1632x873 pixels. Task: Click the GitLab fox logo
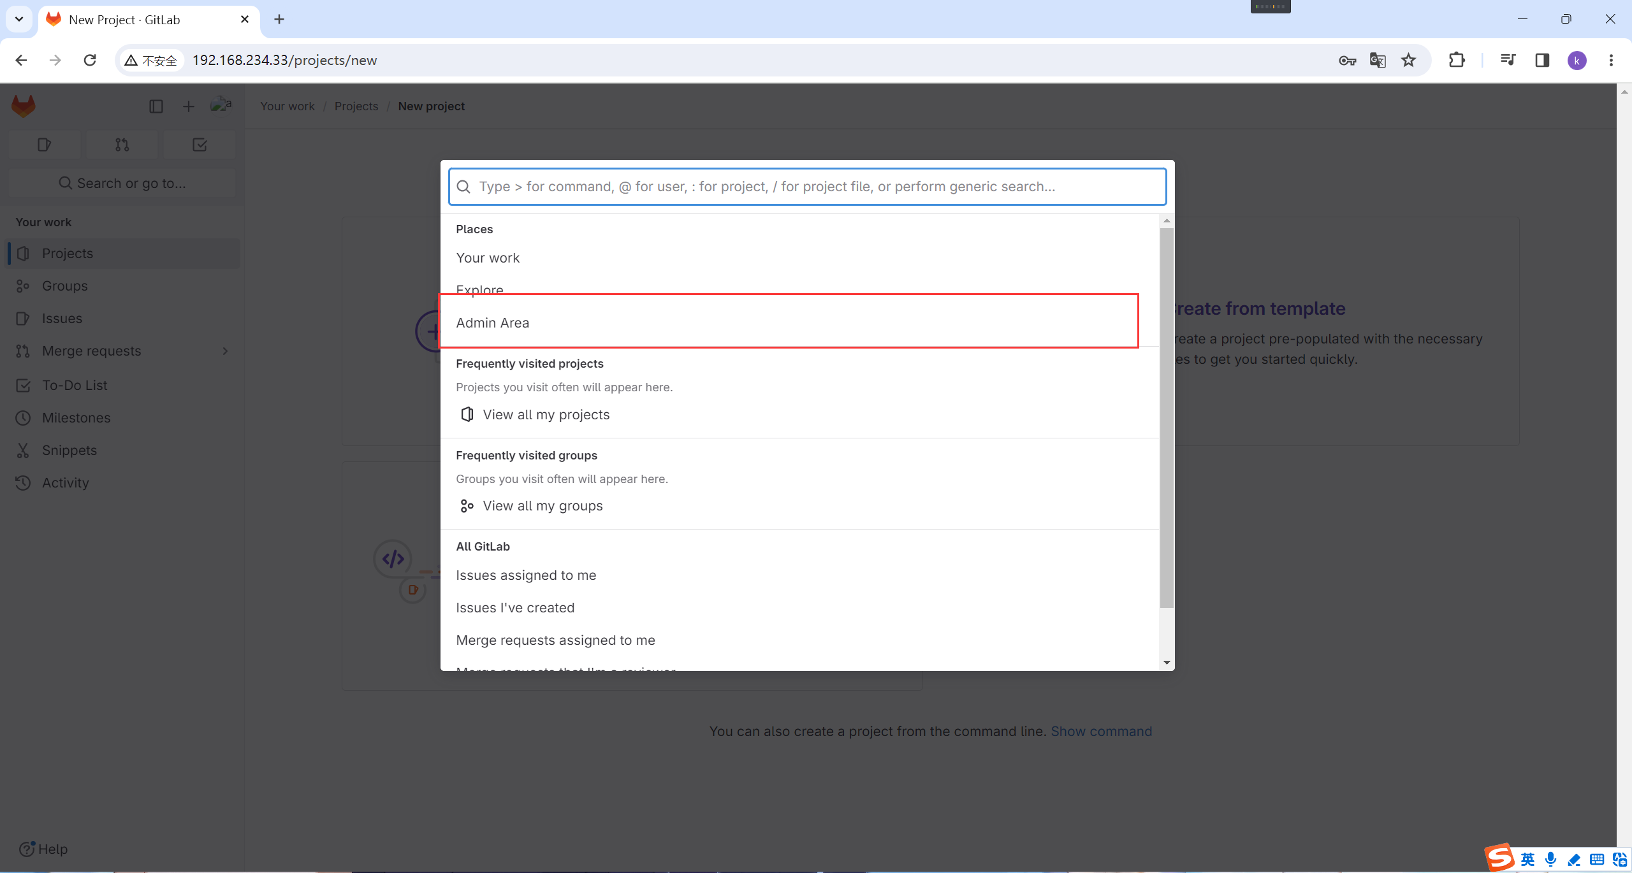pos(24,106)
